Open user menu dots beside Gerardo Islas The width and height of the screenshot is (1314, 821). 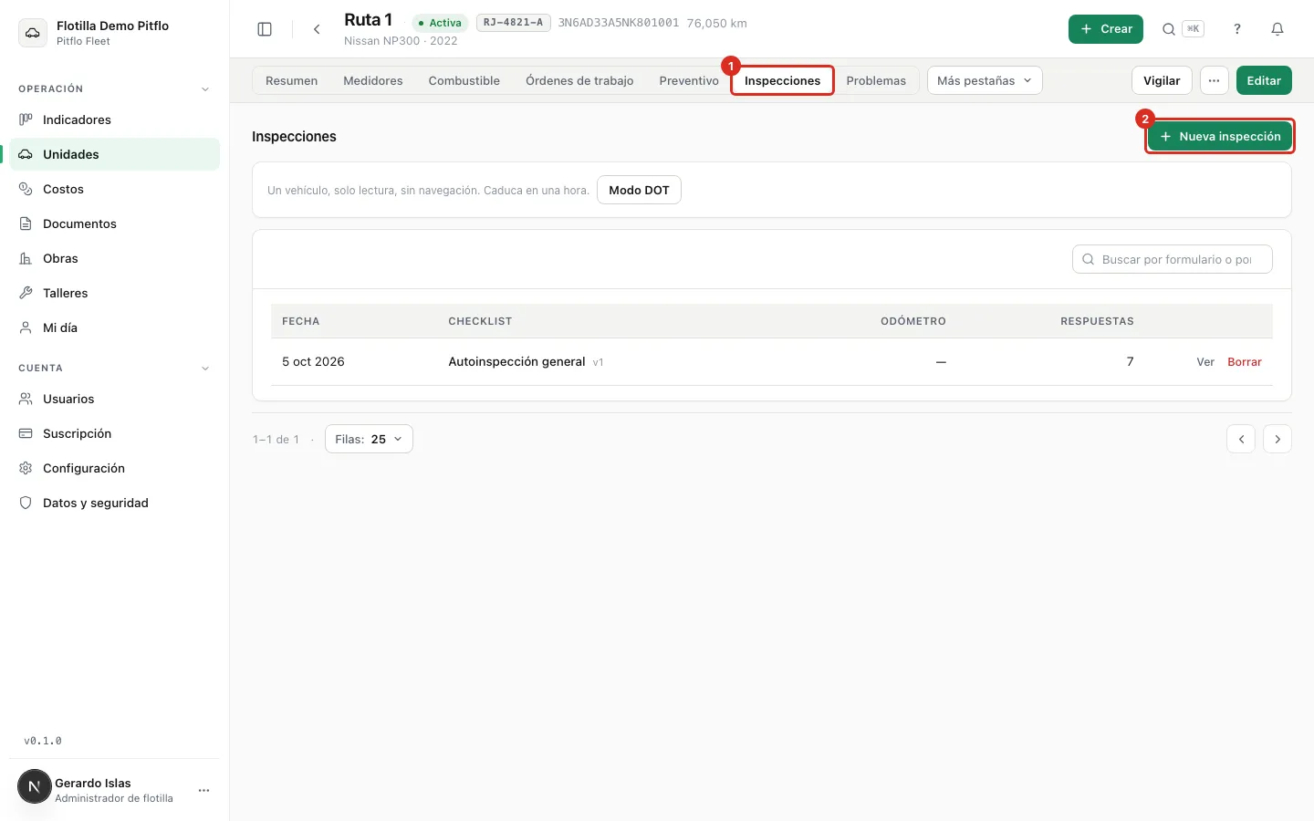pyautogui.click(x=203, y=790)
